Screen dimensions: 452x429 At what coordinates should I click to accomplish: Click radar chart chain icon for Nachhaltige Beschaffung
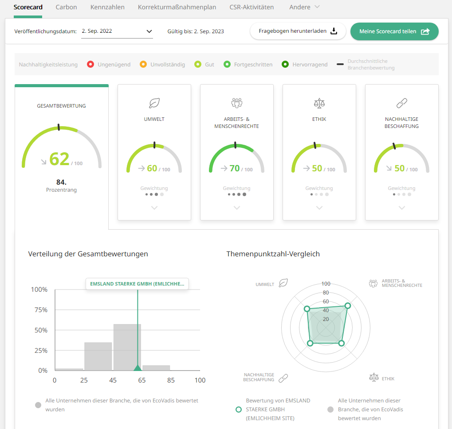click(283, 378)
